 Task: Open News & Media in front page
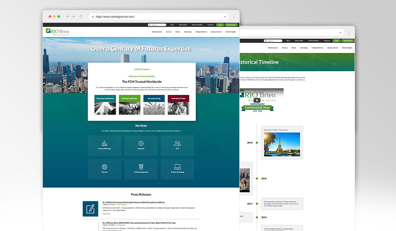183,25
